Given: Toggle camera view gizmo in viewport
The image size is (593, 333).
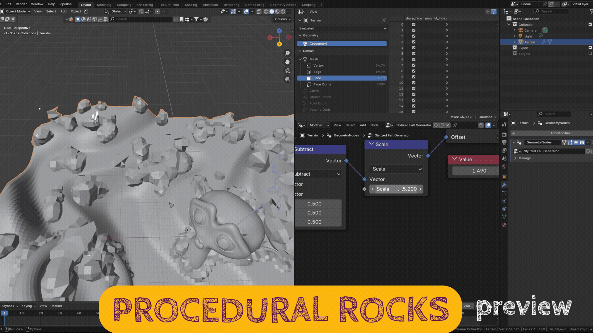Looking at the screenshot, I should pyautogui.click(x=287, y=71).
